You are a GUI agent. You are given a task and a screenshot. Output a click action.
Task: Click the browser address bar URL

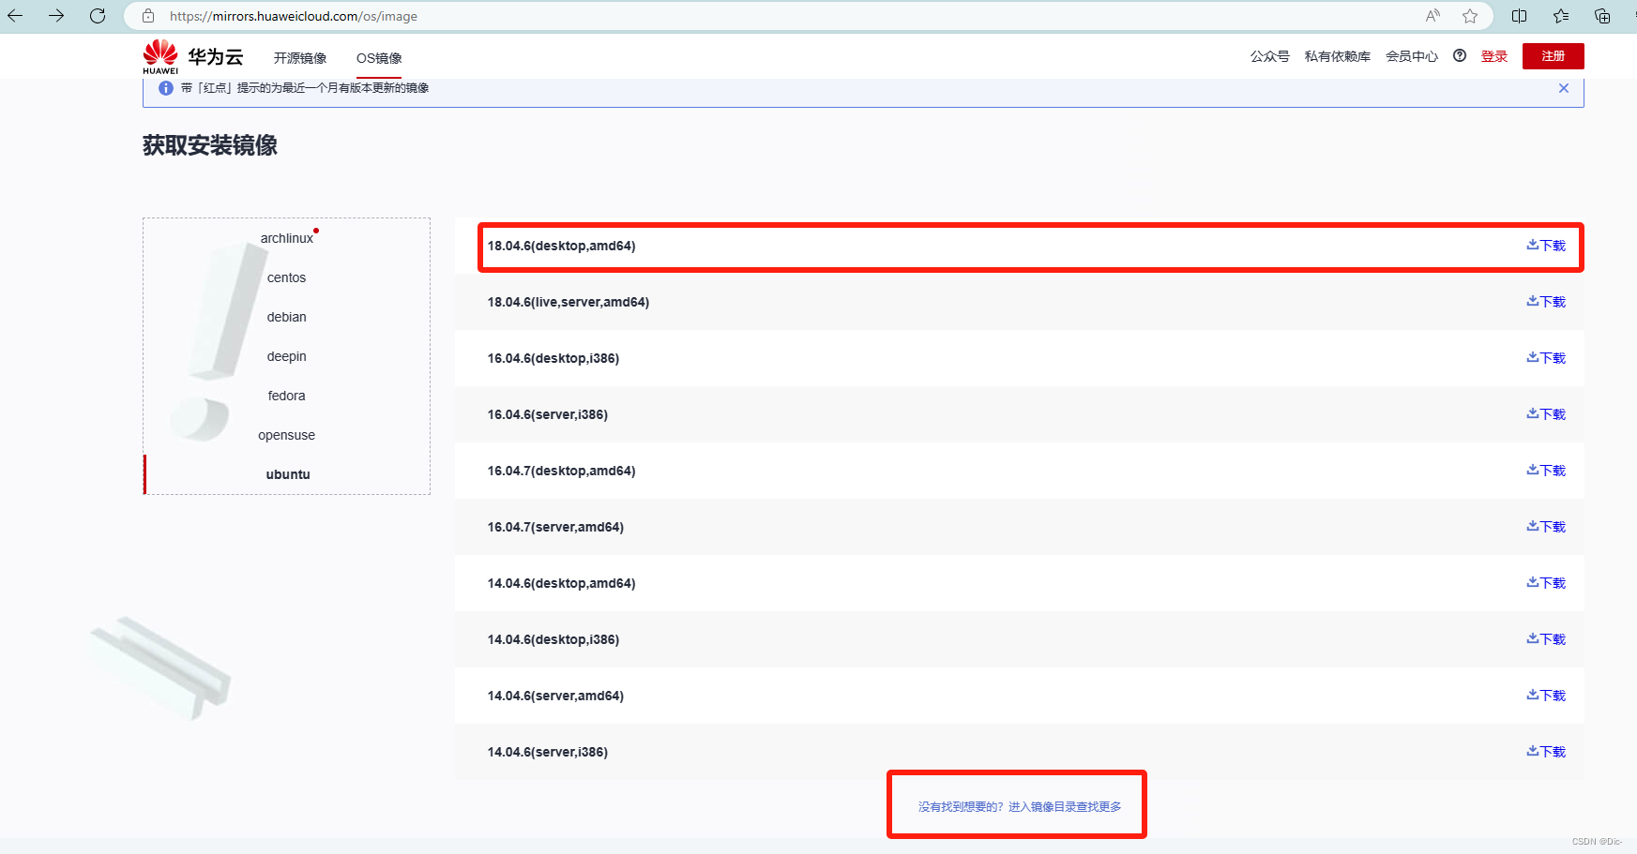(294, 16)
